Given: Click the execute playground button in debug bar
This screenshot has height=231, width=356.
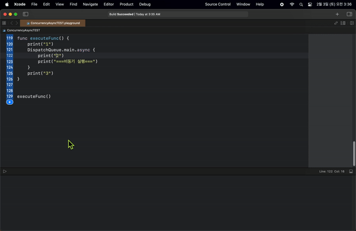Looking at the screenshot, I should (x=5, y=171).
